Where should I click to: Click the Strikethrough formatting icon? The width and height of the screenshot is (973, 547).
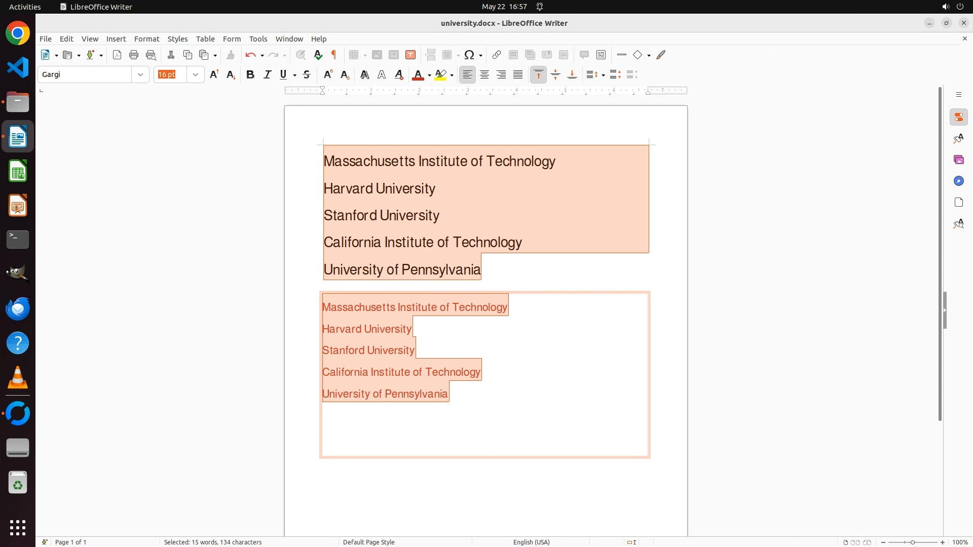pos(307,75)
